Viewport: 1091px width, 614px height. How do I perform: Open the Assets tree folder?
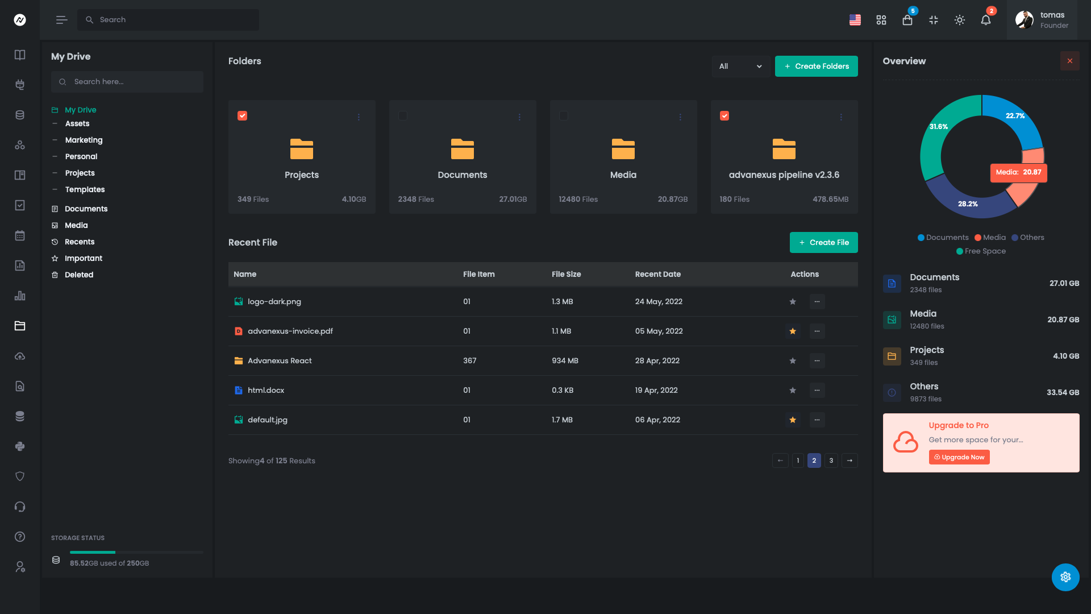[77, 123]
